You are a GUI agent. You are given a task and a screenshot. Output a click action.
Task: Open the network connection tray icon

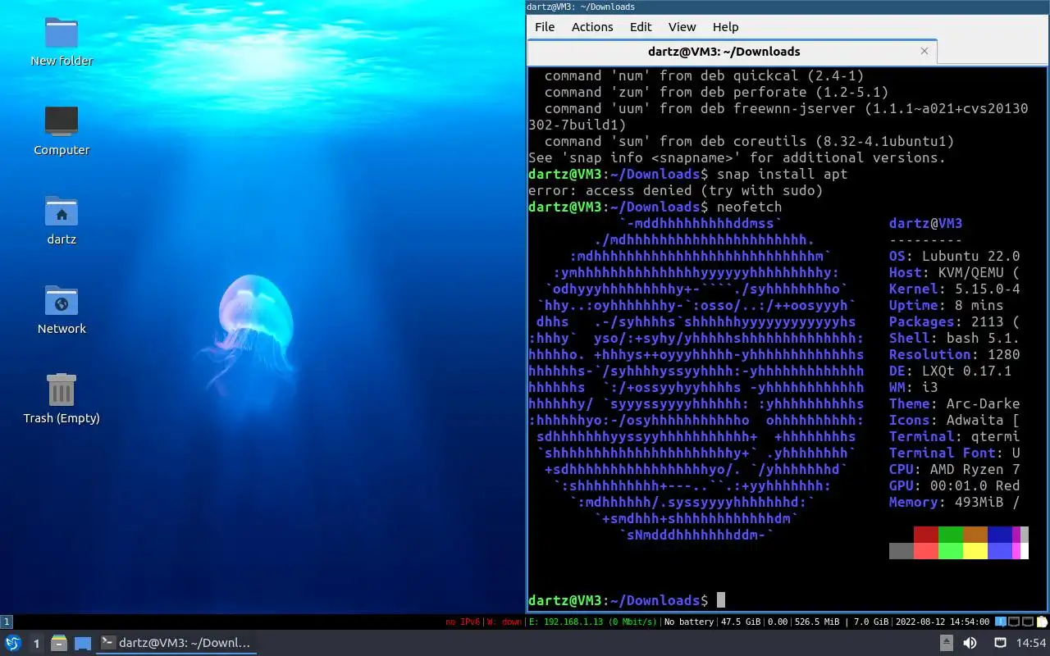click(1000, 643)
